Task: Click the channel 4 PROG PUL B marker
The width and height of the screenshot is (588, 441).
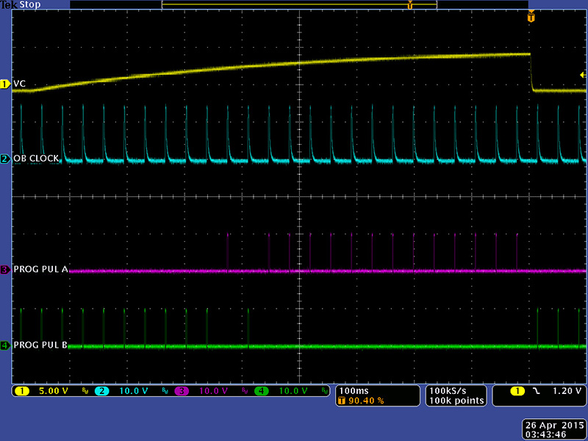Action: (x=4, y=345)
